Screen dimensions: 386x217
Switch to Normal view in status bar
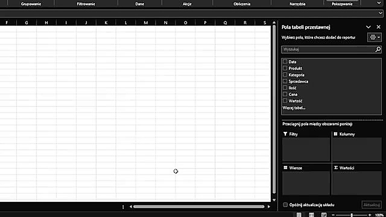pos(299,215)
